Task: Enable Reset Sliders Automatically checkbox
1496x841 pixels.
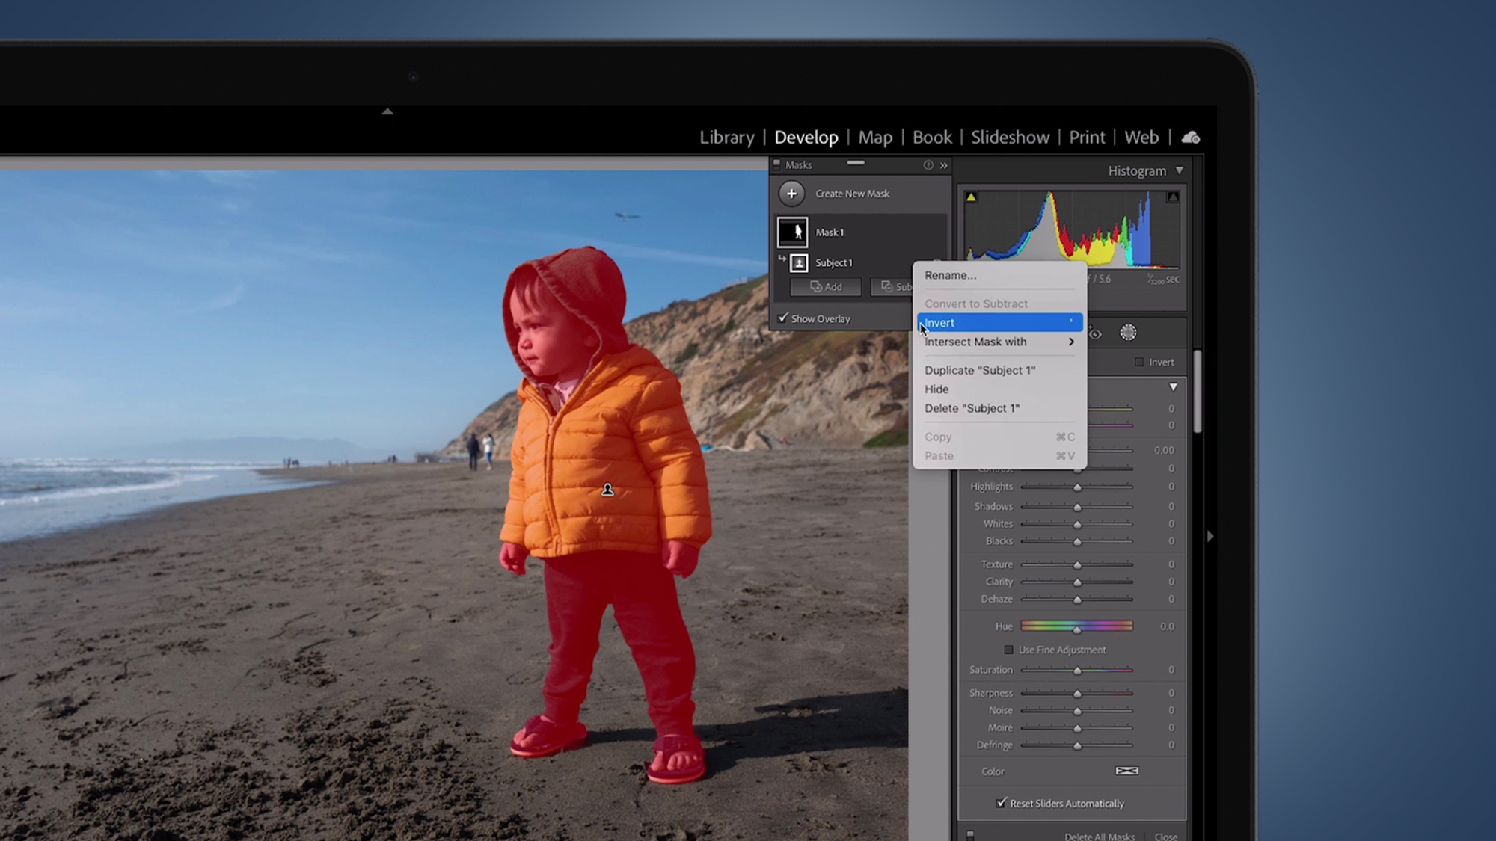Action: click(x=1003, y=803)
